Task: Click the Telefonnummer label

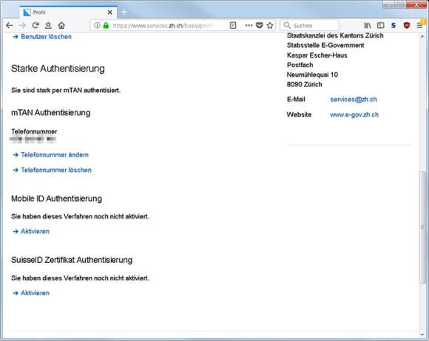Action: (34, 131)
